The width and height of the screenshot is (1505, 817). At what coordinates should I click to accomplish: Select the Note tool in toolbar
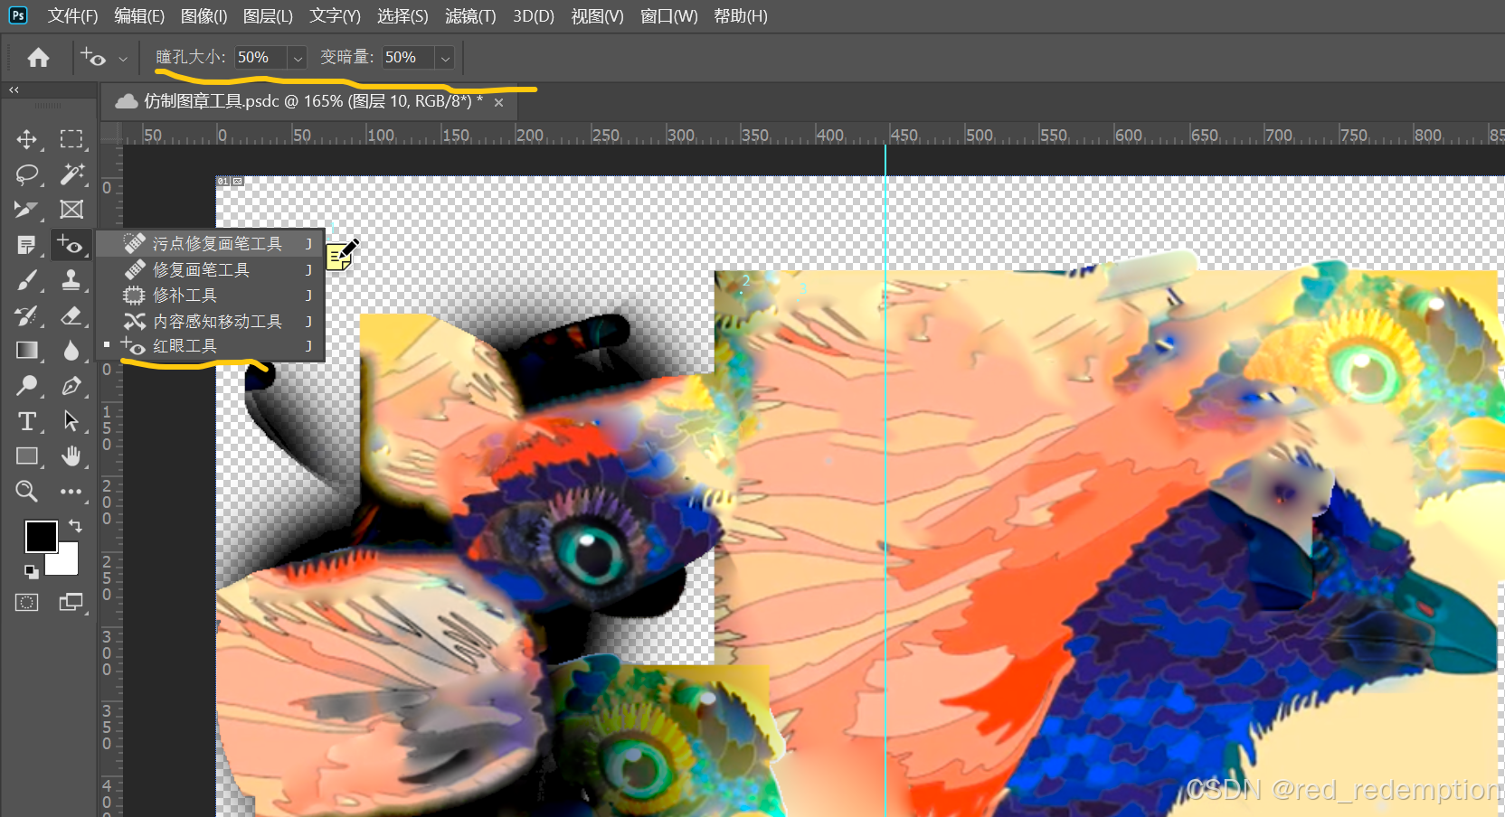click(27, 245)
